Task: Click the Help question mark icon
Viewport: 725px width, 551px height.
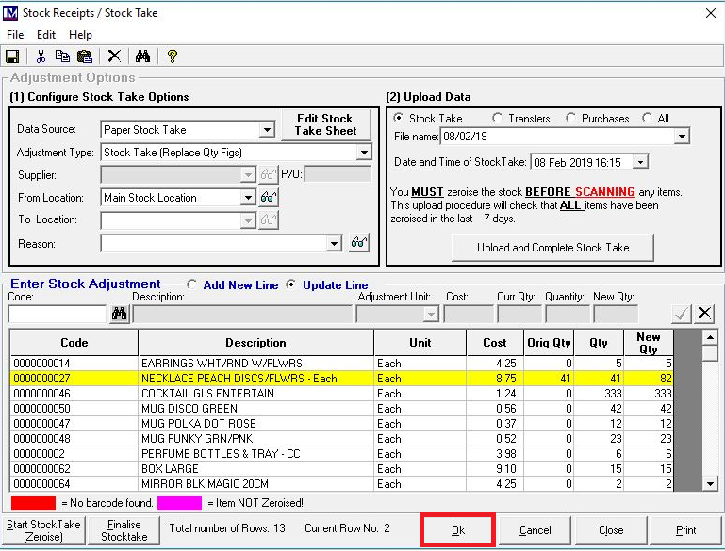Action: tap(172, 57)
